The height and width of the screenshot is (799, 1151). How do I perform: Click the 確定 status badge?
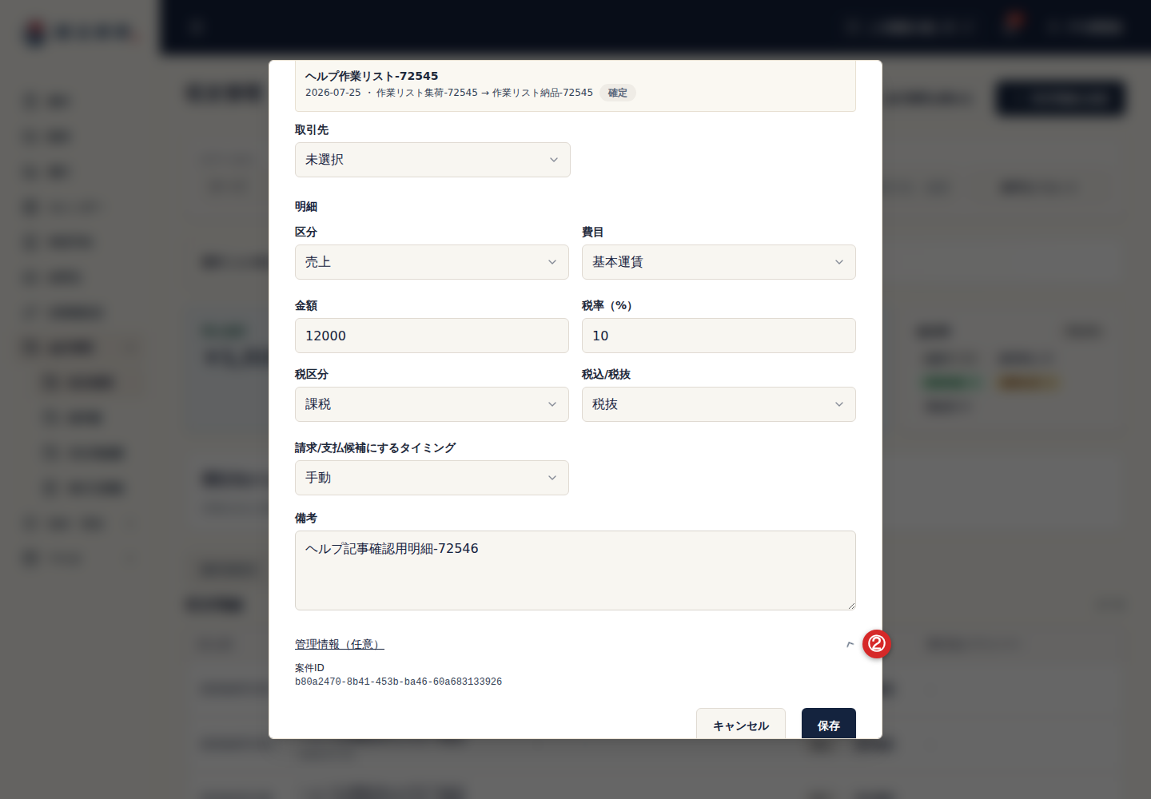point(618,93)
